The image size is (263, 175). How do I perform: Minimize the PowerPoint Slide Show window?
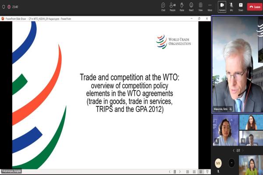192,18
